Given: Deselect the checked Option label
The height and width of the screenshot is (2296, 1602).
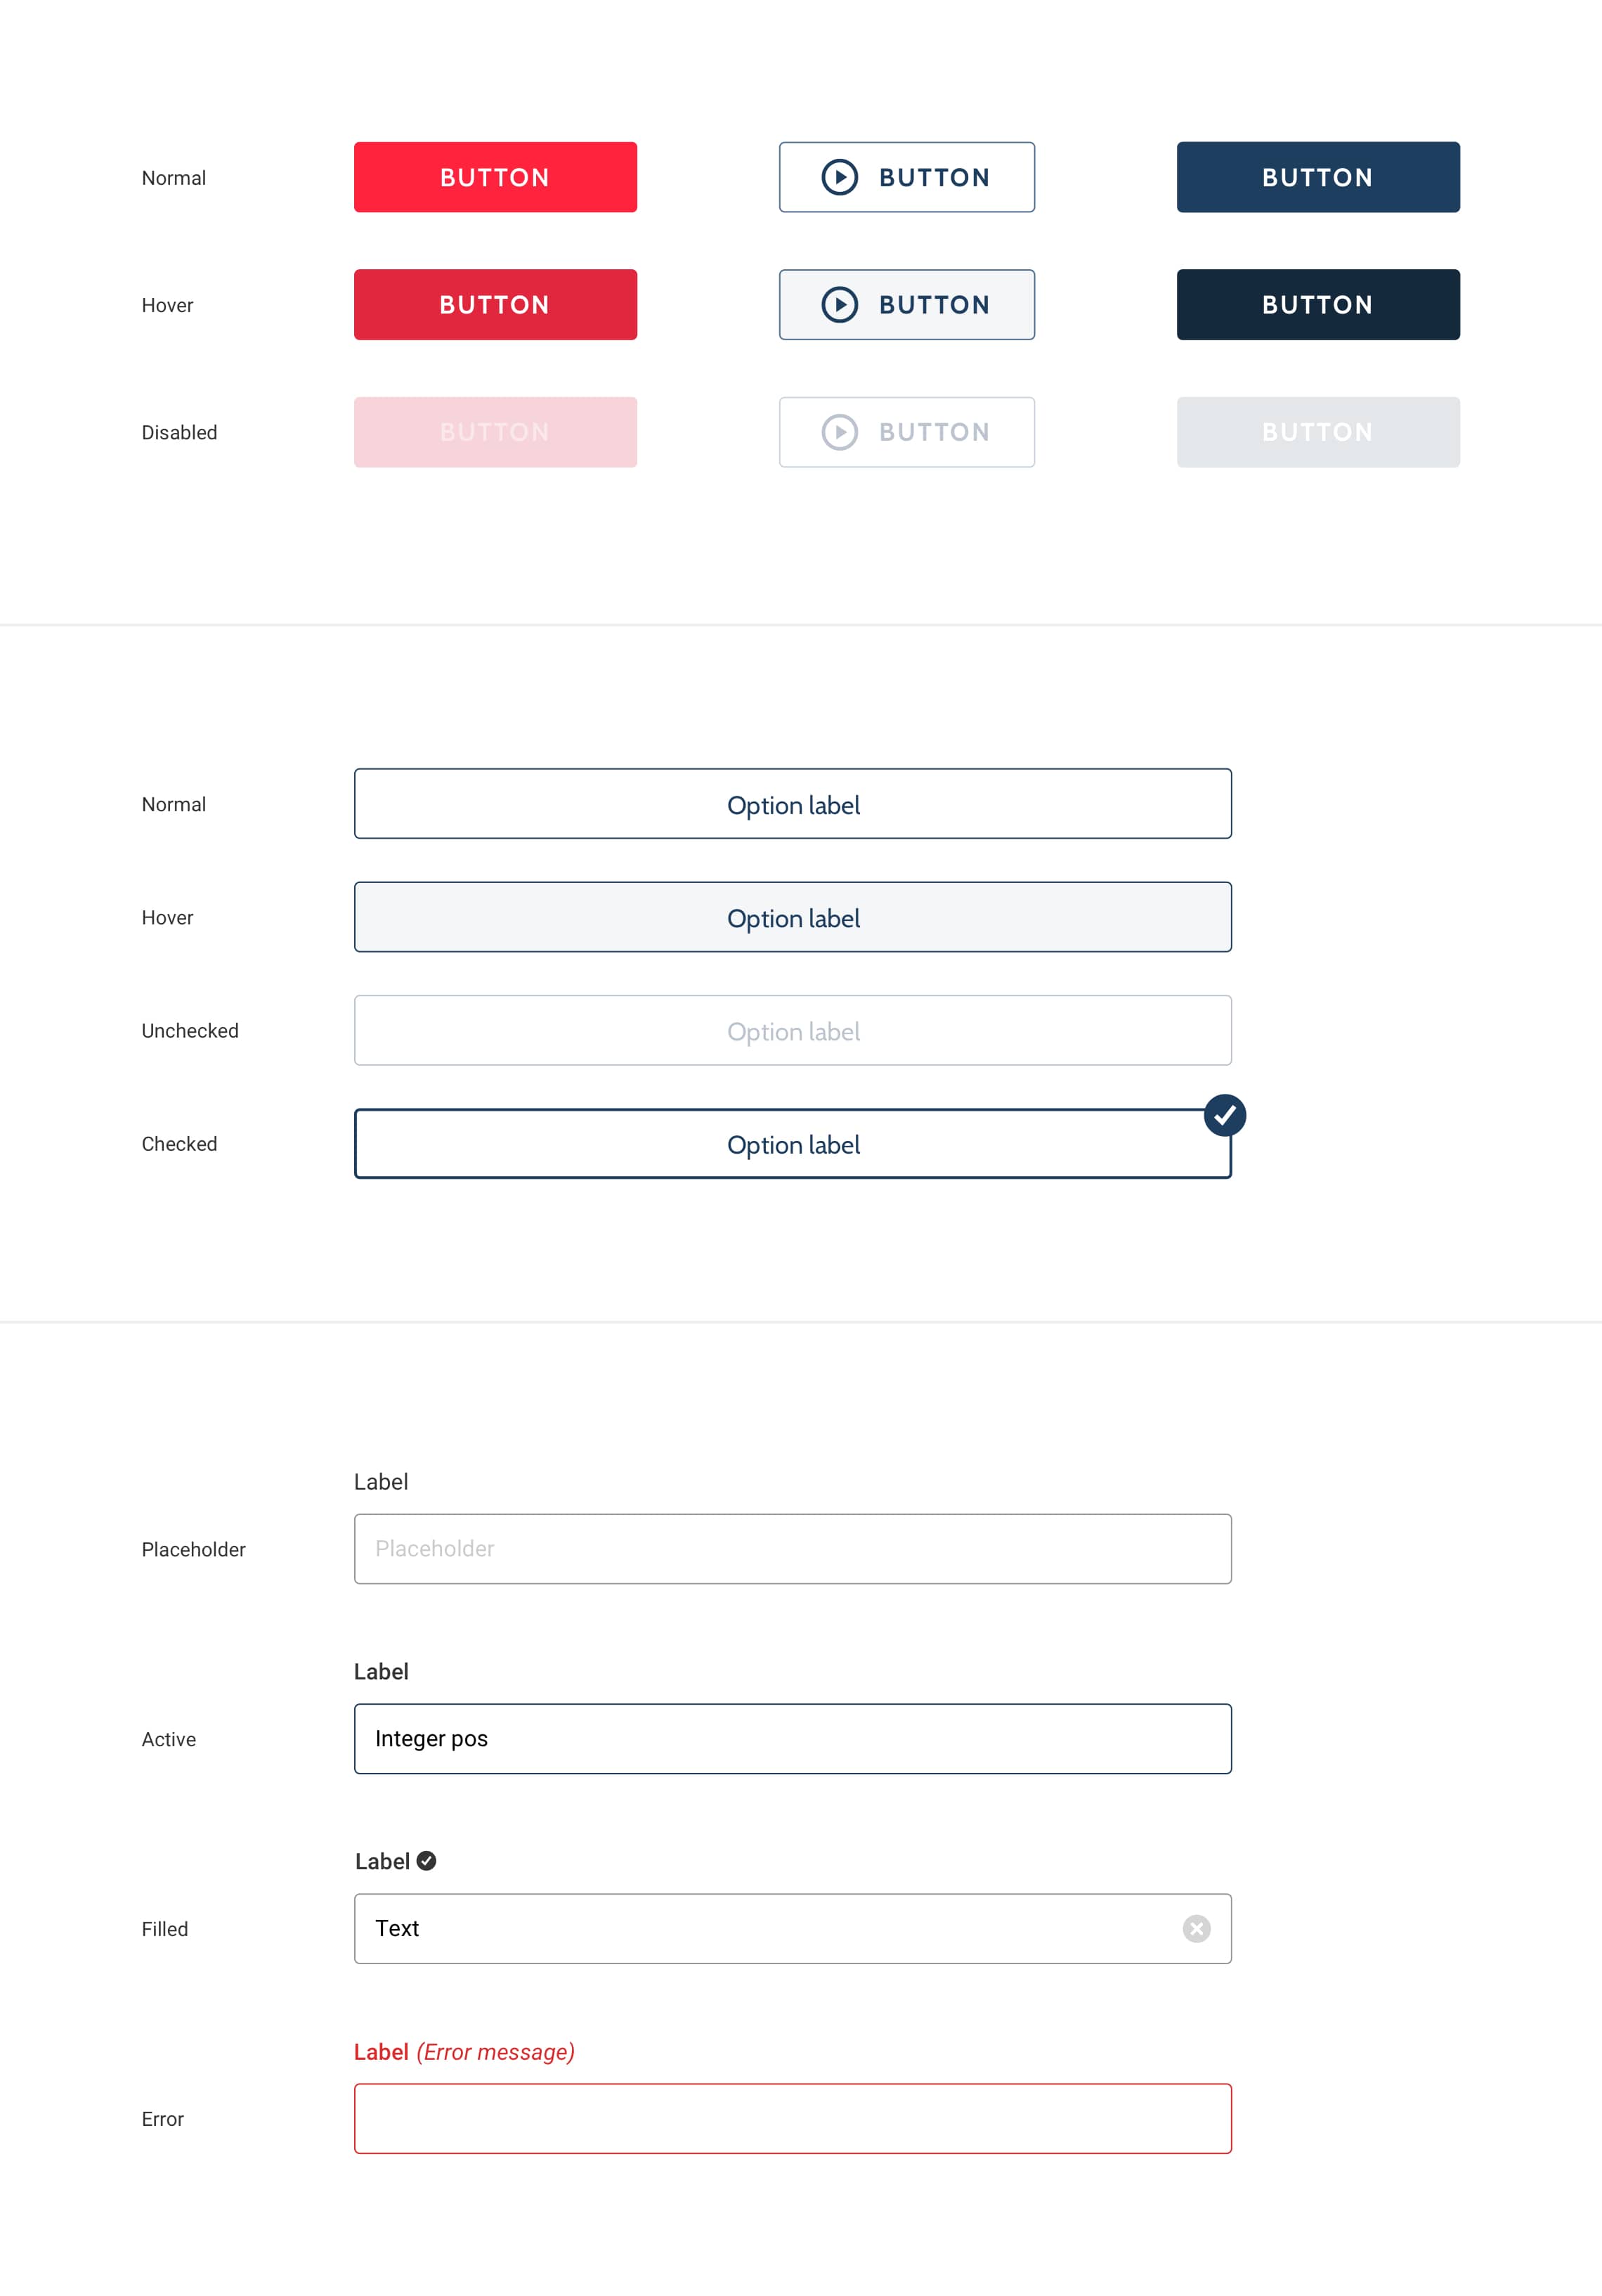Looking at the screenshot, I should tap(793, 1144).
